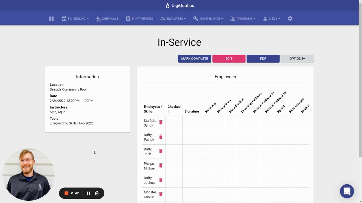Click Duffy, Patrick Signature cell

[192, 137]
